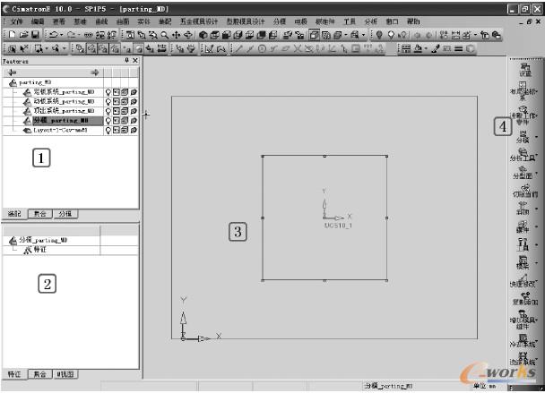Click the 冷却系统 icon in right sidebar
Image resolution: width=545 pixels, height=393 pixels.
(523, 338)
